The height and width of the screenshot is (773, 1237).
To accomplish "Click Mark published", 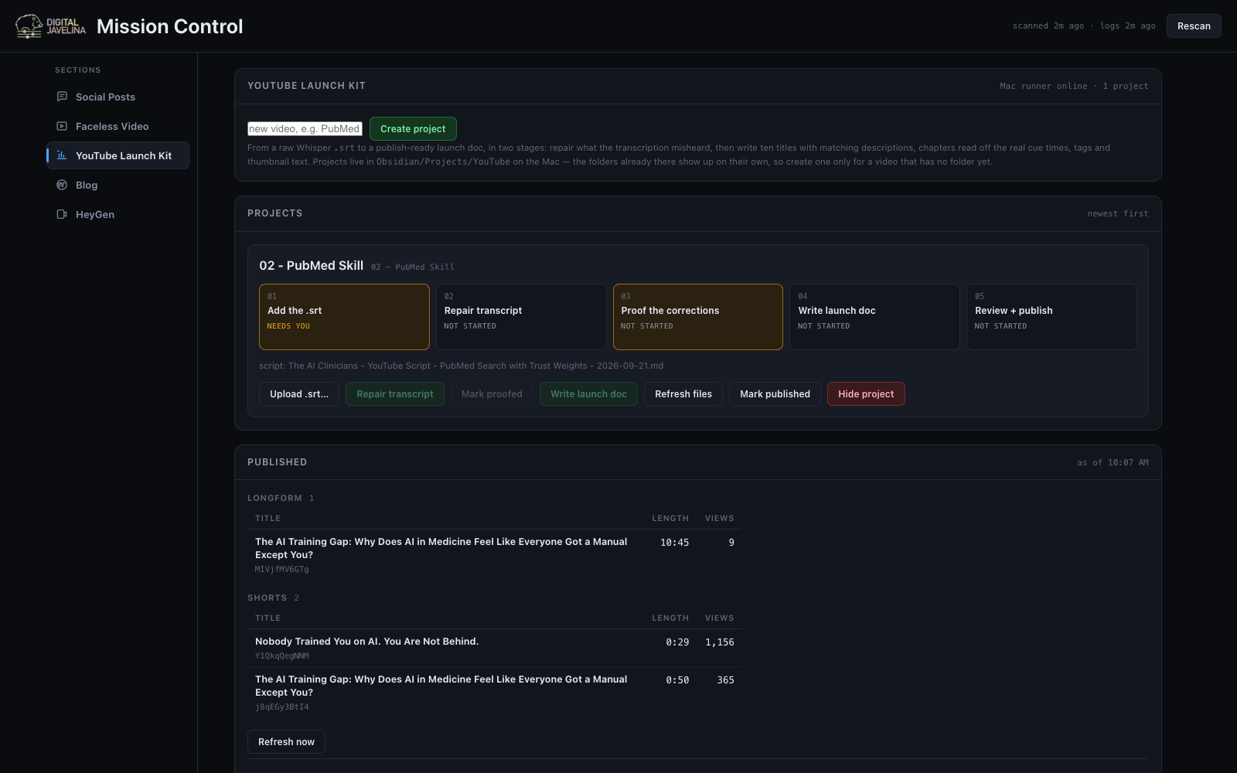I will (775, 394).
